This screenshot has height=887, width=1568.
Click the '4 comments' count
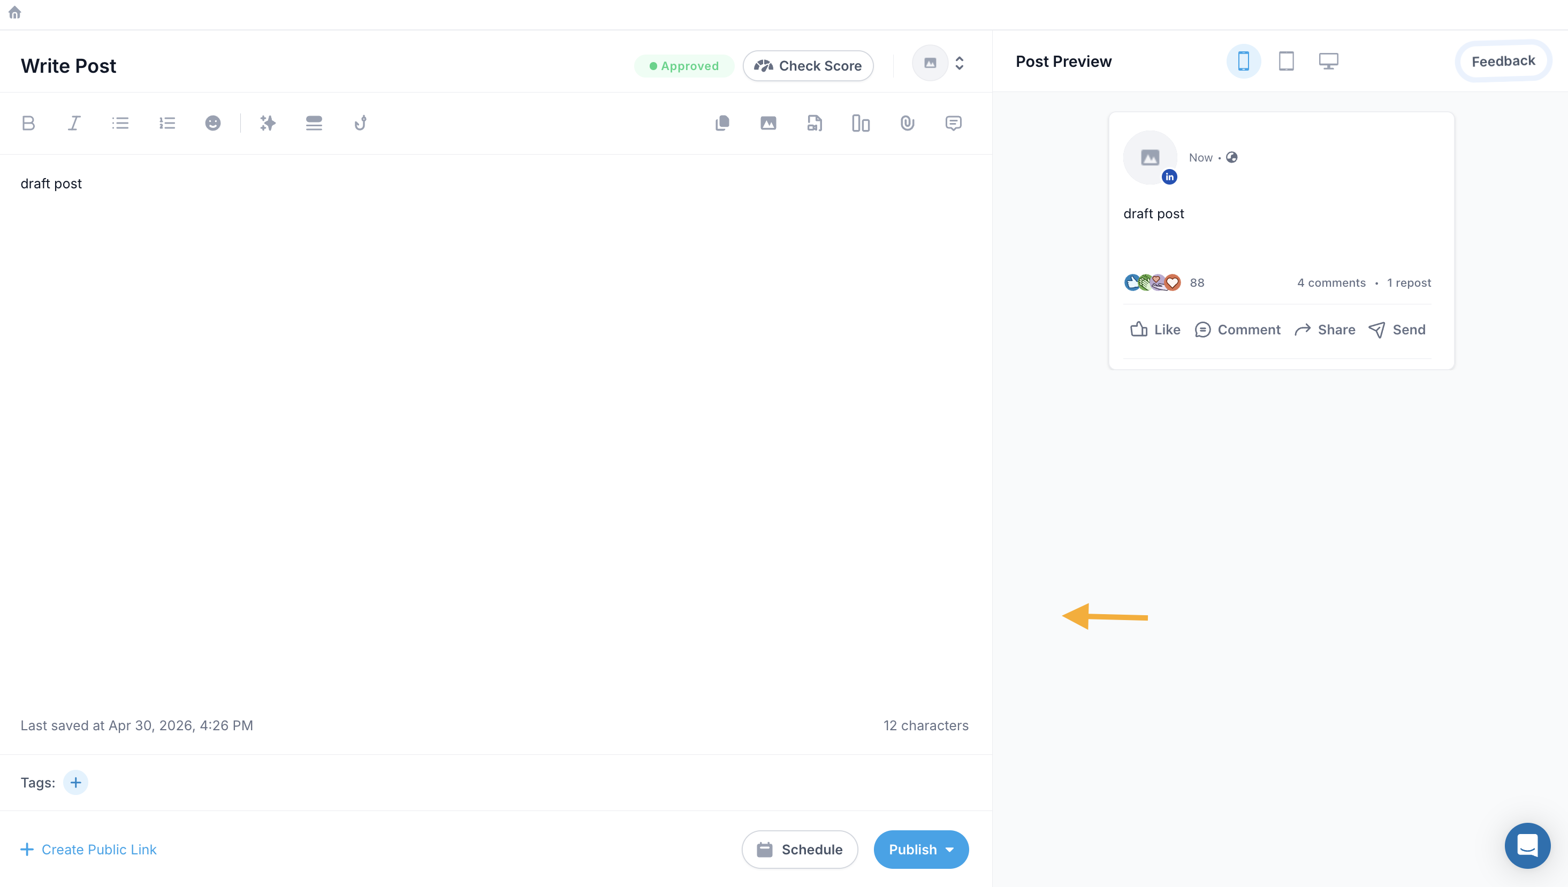pos(1331,282)
